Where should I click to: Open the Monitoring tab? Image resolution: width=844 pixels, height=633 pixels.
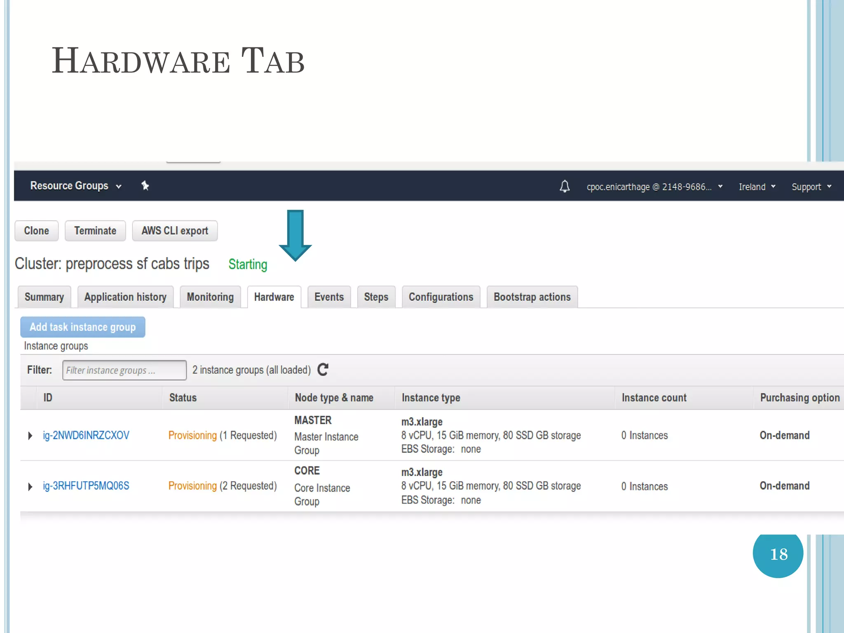pyautogui.click(x=210, y=297)
